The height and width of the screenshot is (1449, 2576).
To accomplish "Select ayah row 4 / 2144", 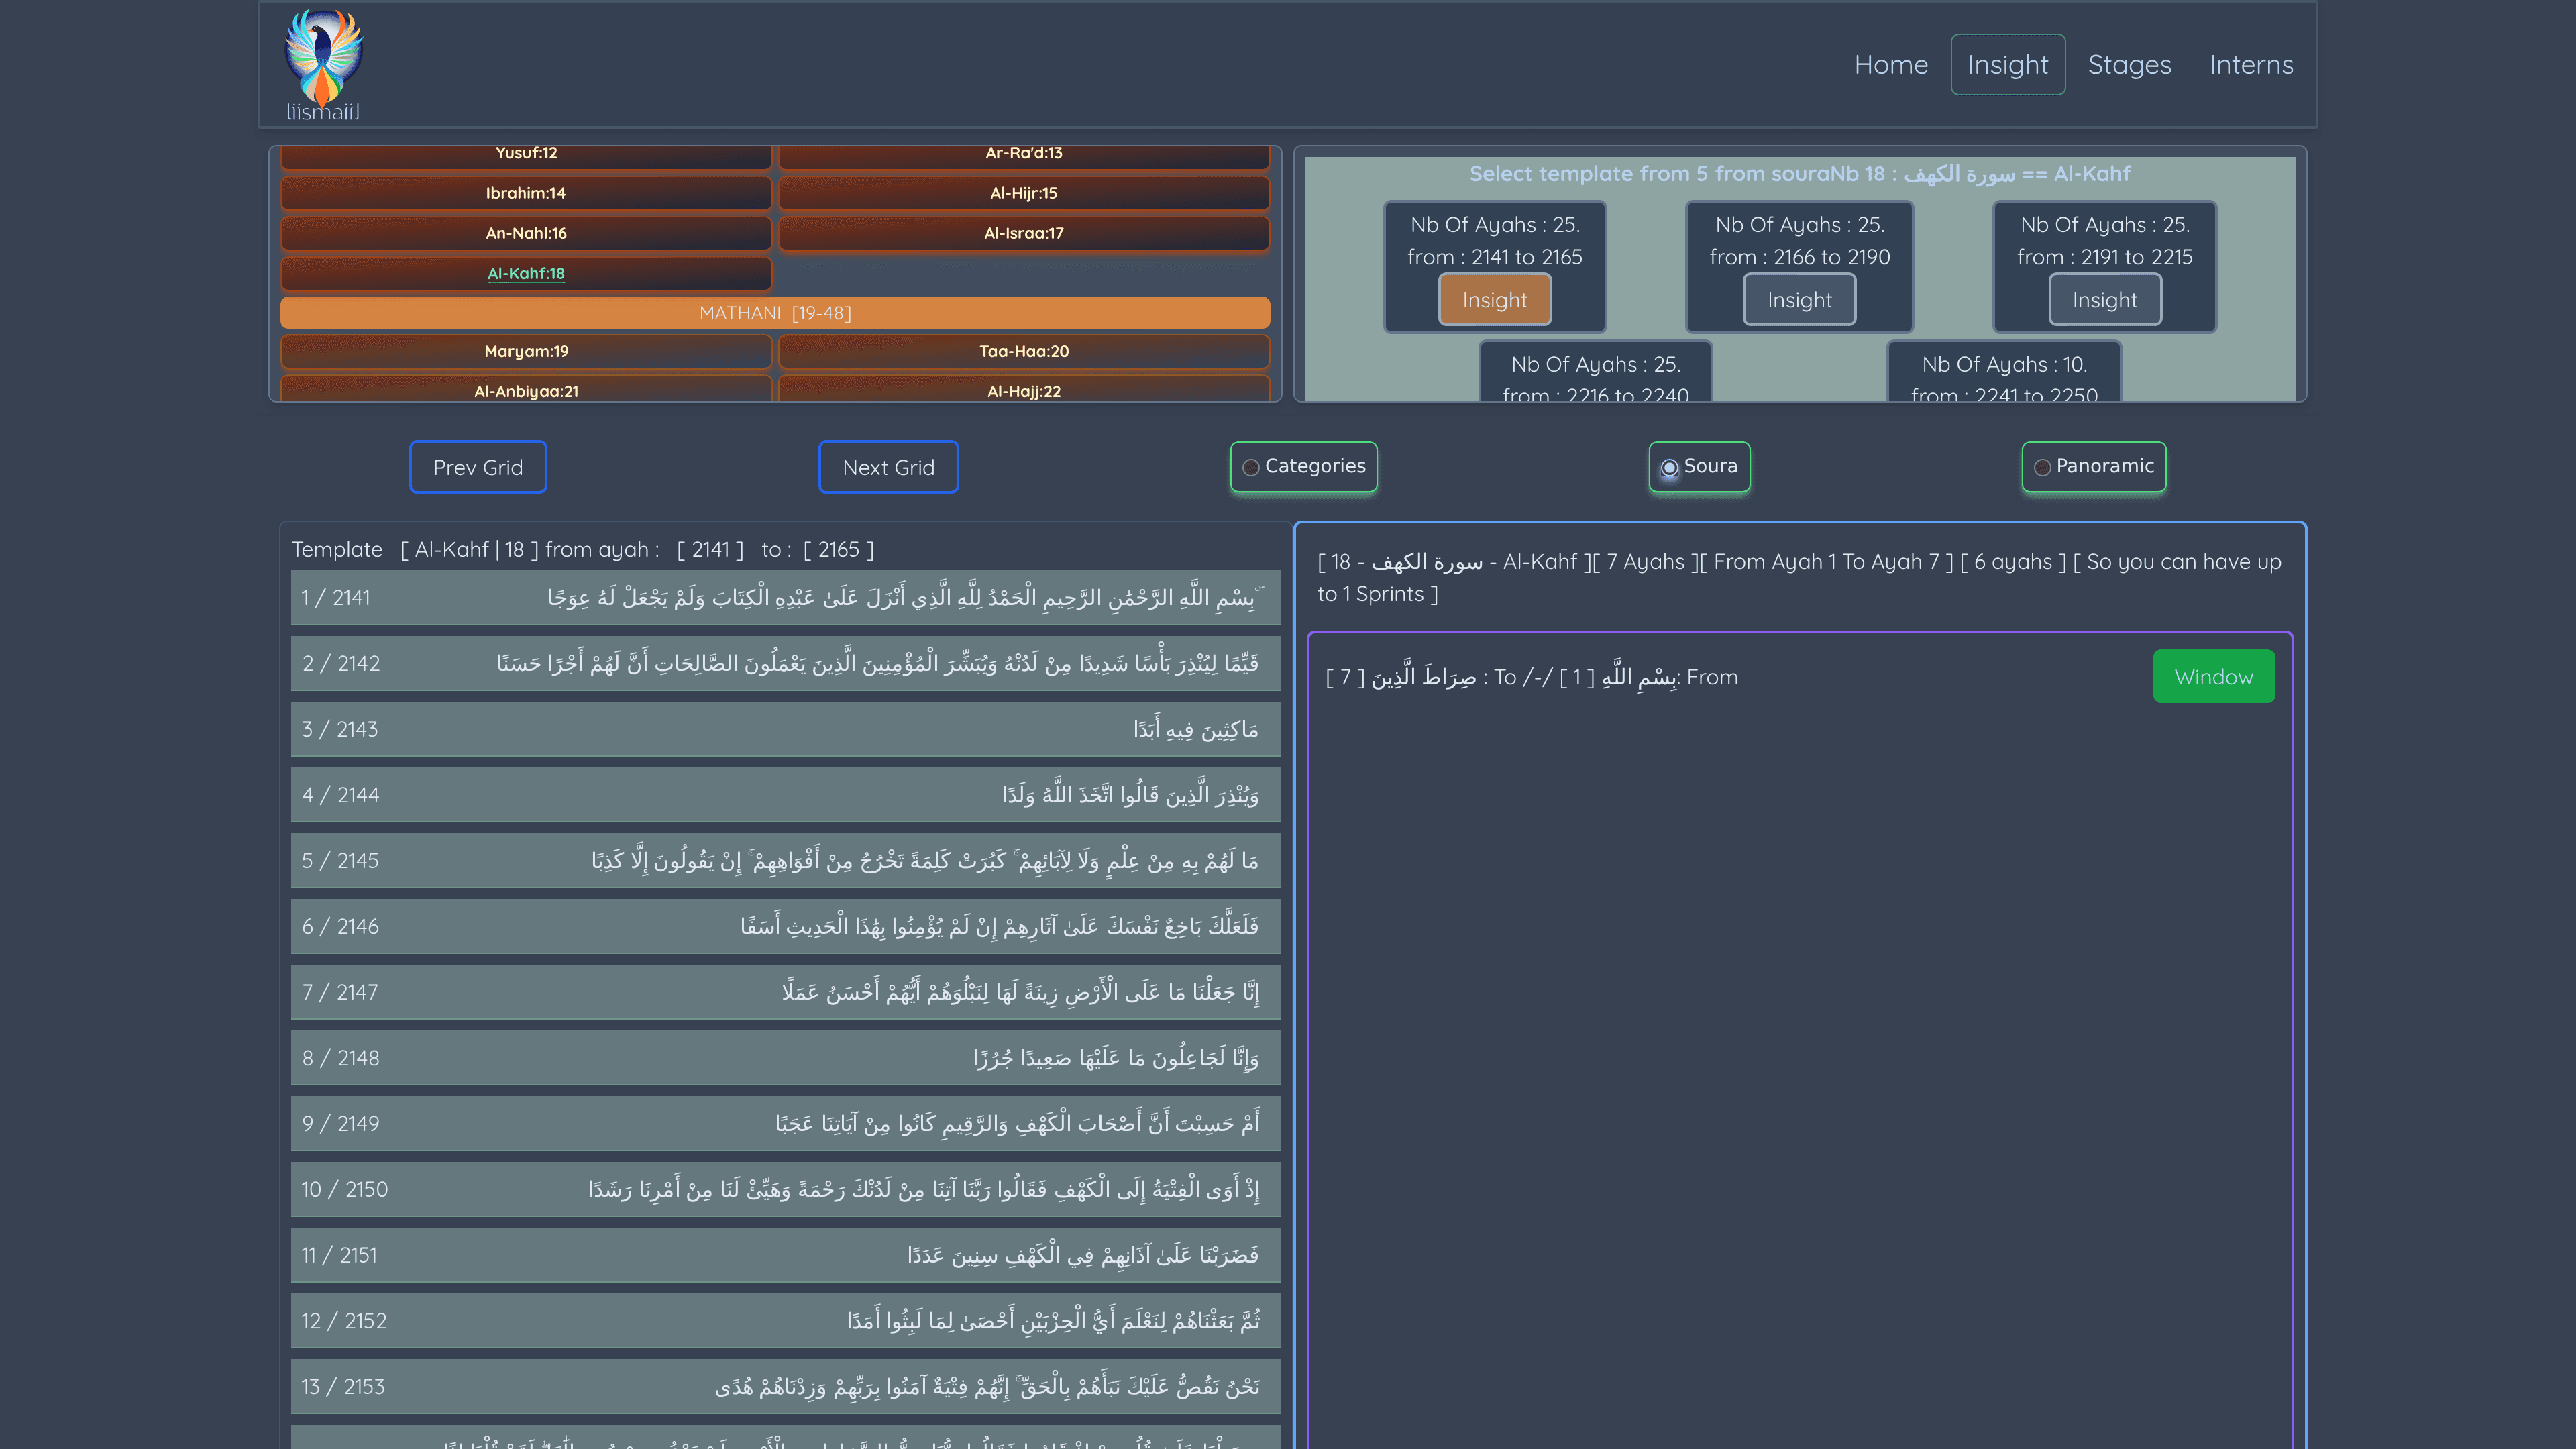I will coord(785,795).
